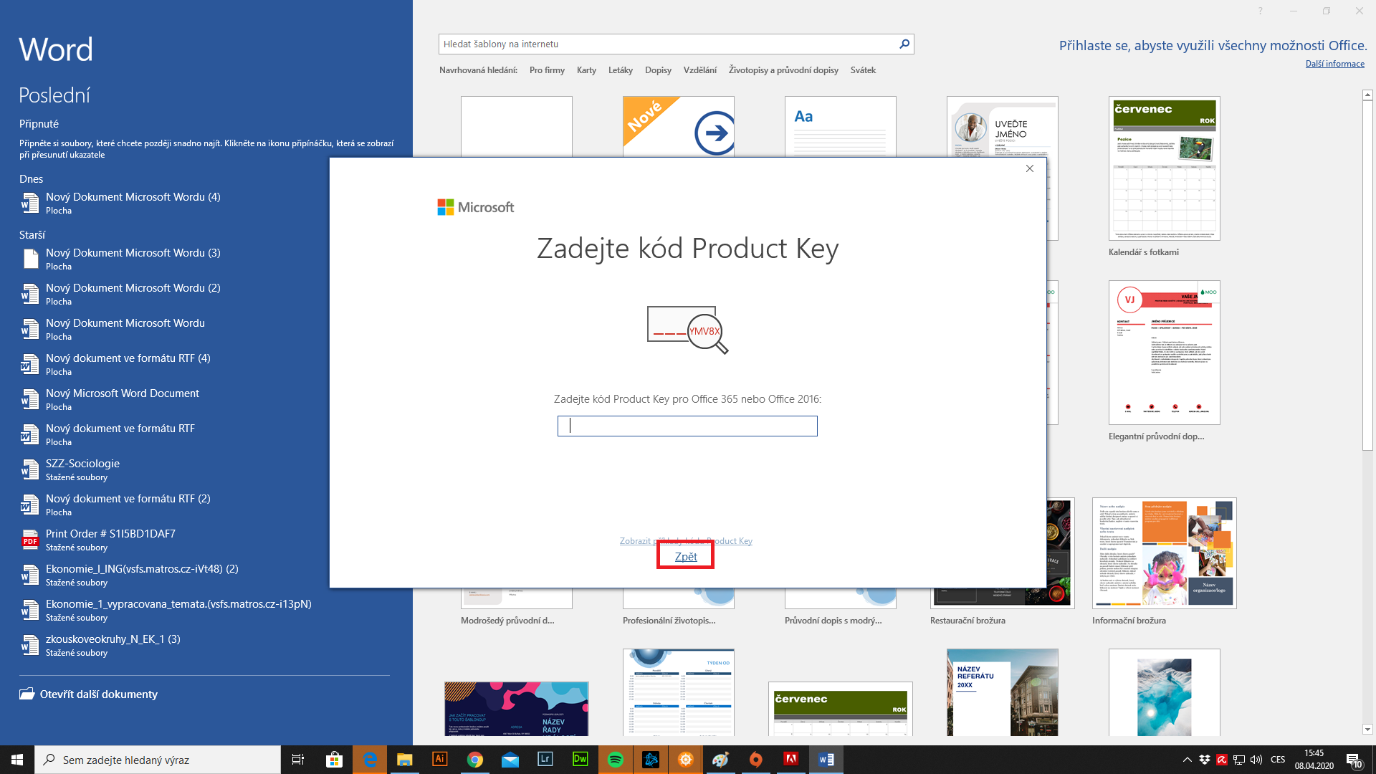Close the Product Key dialog with X

click(1030, 168)
